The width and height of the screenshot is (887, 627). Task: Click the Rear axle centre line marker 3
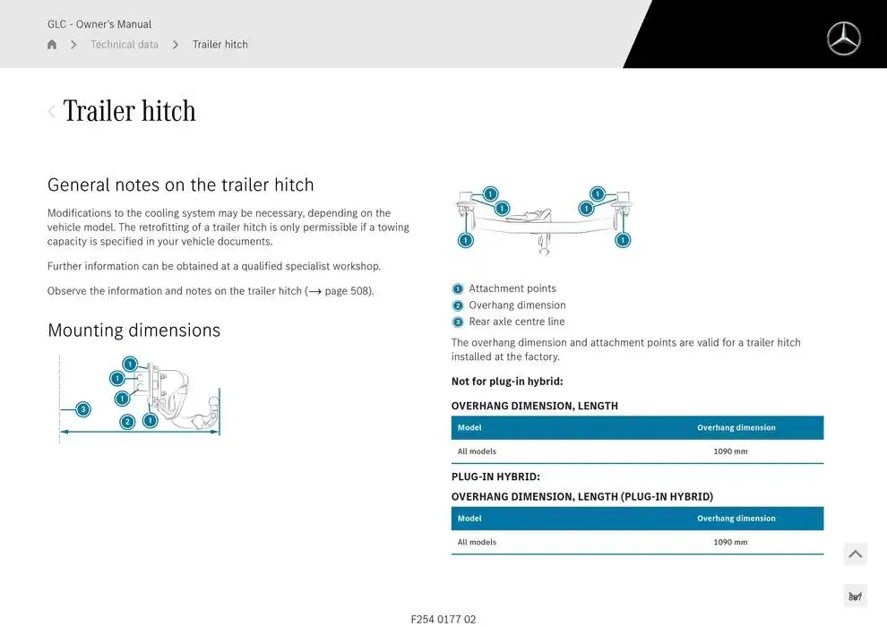point(458,322)
